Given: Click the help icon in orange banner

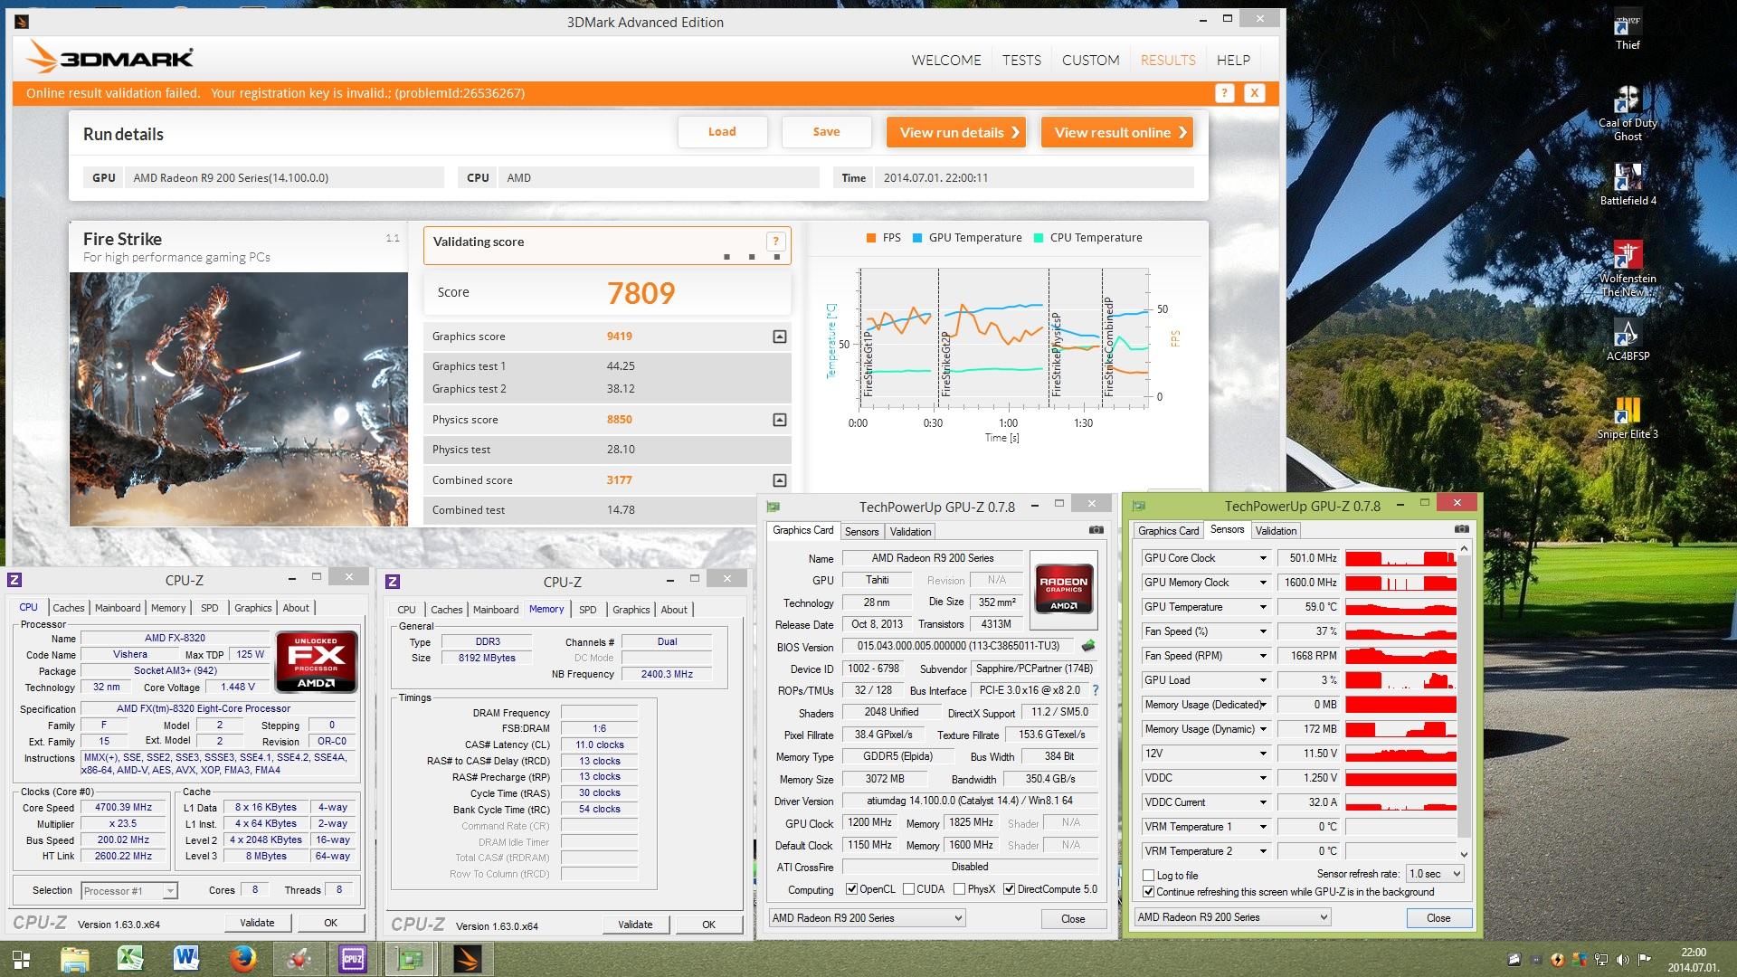Looking at the screenshot, I should coord(1224,93).
